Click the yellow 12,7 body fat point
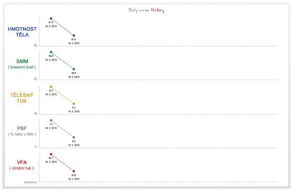Image resolution: width=293 pixels, height=191 pixels. click(51, 87)
